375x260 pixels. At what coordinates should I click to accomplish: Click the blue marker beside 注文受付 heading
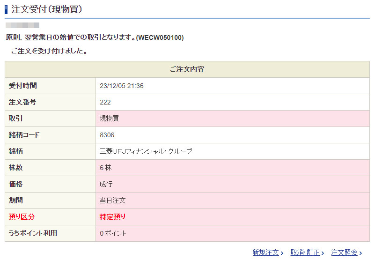[7, 9]
